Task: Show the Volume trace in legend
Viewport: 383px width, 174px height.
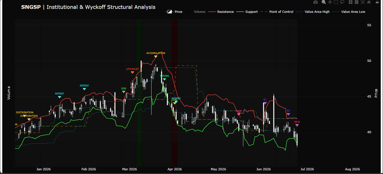Action: pos(196,12)
